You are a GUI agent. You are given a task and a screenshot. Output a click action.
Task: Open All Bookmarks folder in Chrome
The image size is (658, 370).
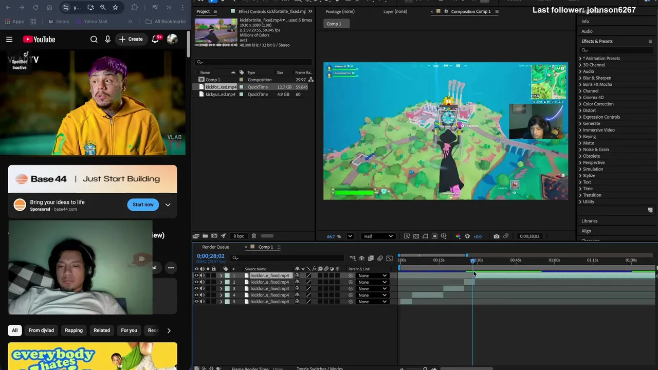click(166, 22)
